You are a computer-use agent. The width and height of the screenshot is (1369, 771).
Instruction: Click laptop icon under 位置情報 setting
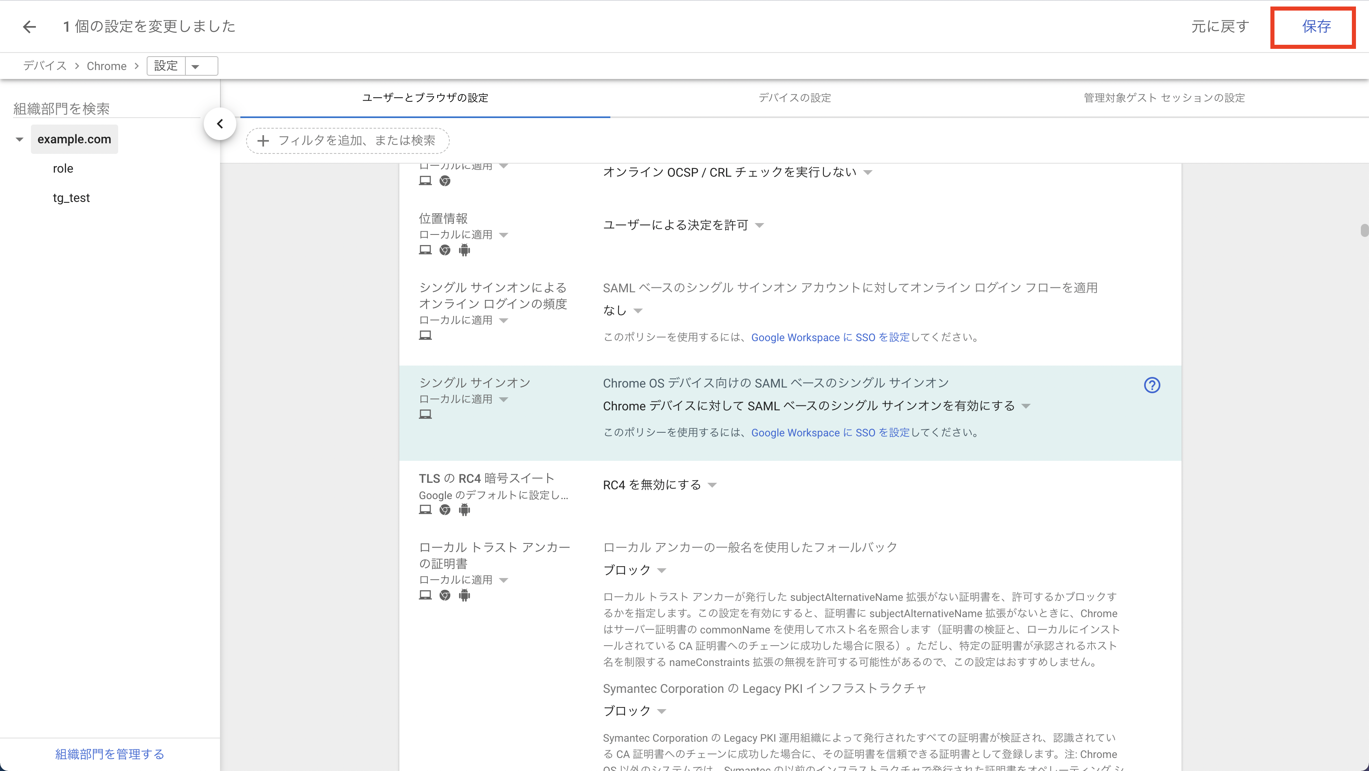pyautogui.click(x=425, y=250)
